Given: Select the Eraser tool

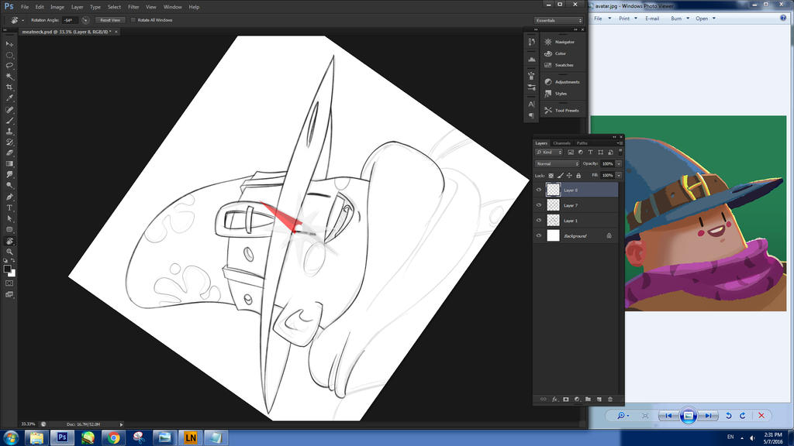Looking at the screenshot, I should click(9, 153).
